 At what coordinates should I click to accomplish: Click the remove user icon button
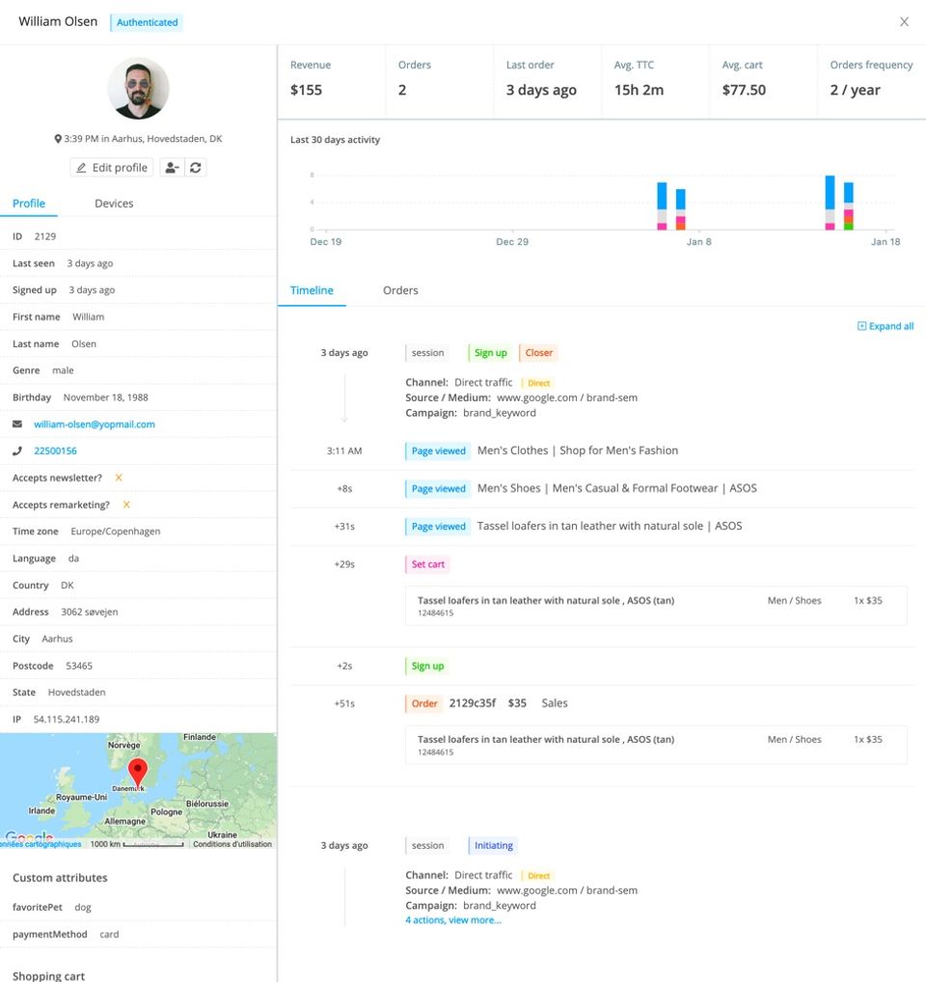pos(172,167)
